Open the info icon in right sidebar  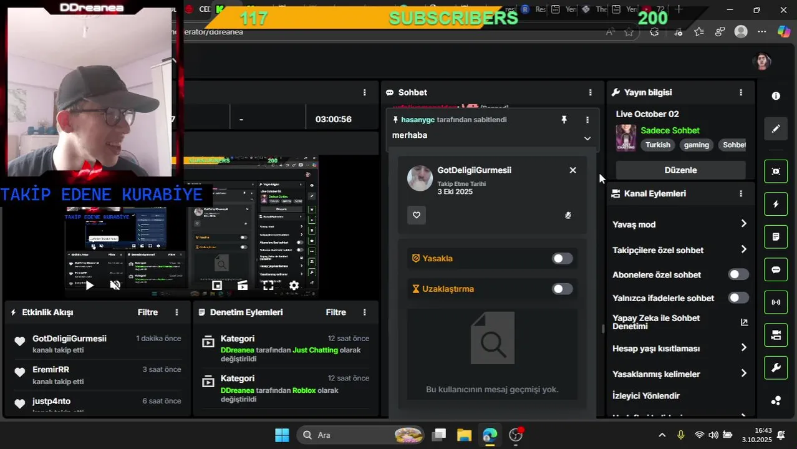pyautogui.click(x=776, y=96)
